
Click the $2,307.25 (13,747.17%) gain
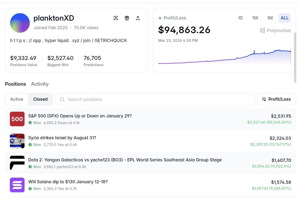click(x=270, y=144)
